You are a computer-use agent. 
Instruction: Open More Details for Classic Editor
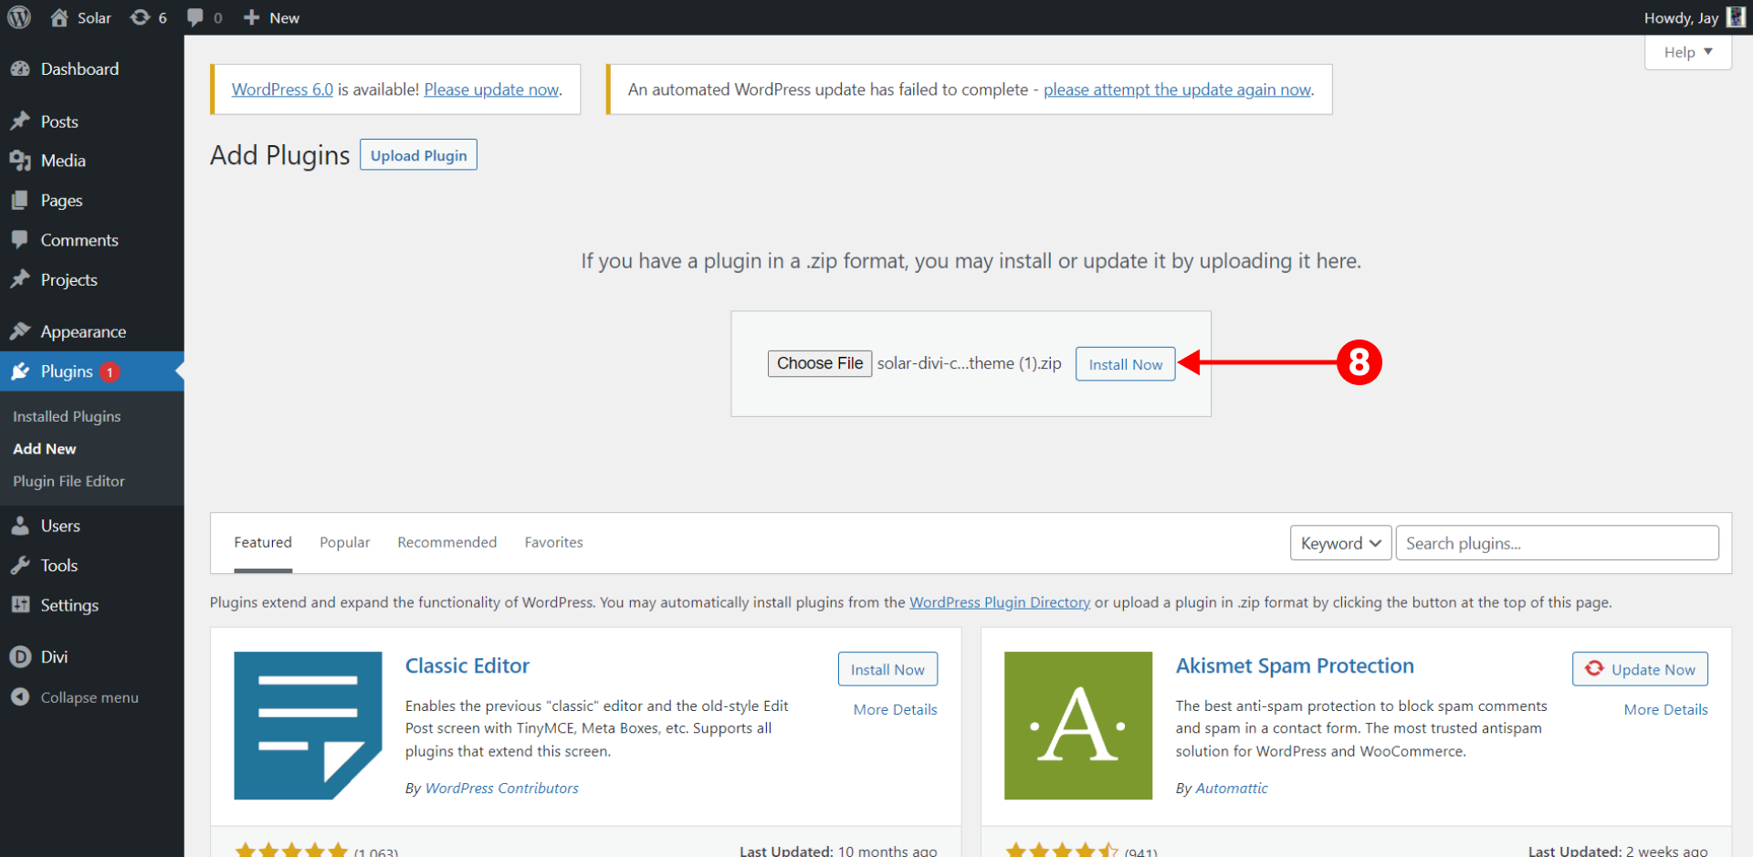click(895, 709)
